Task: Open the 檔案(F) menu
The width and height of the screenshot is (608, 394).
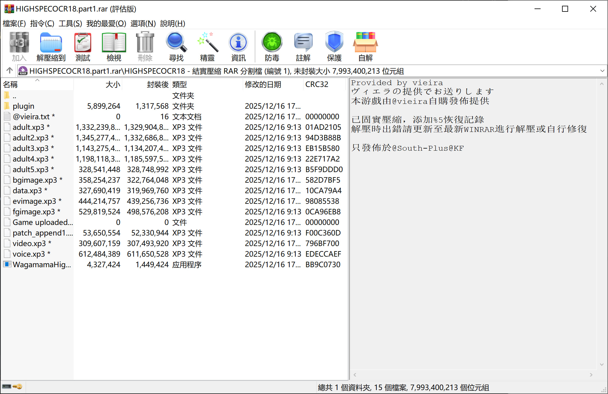Action: tap(14, 24)
